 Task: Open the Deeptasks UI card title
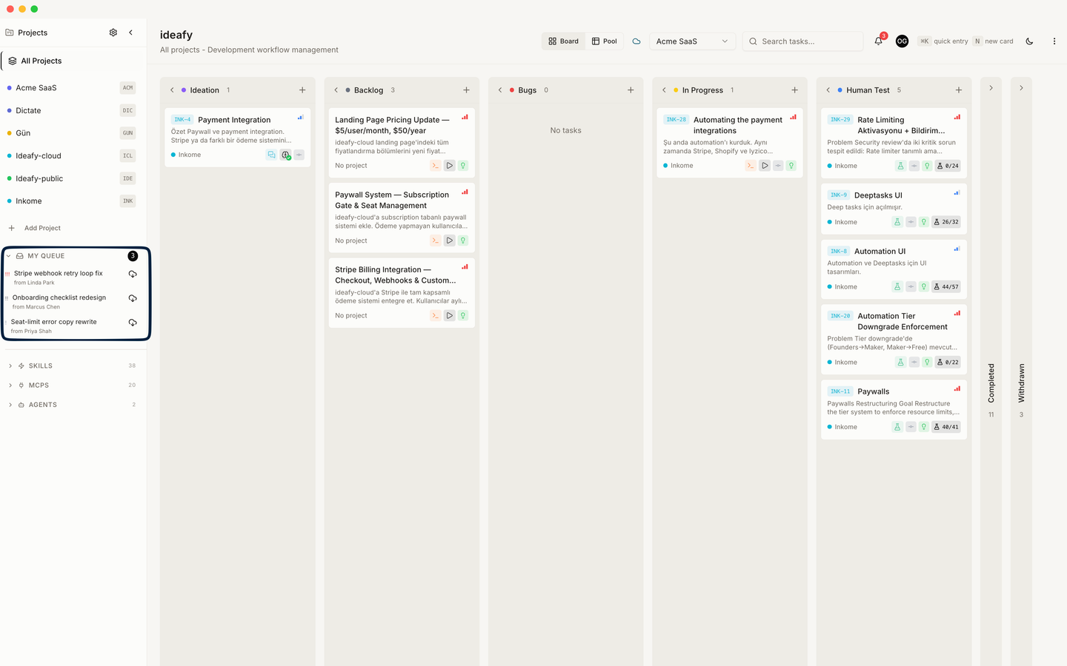coord(878,195)
